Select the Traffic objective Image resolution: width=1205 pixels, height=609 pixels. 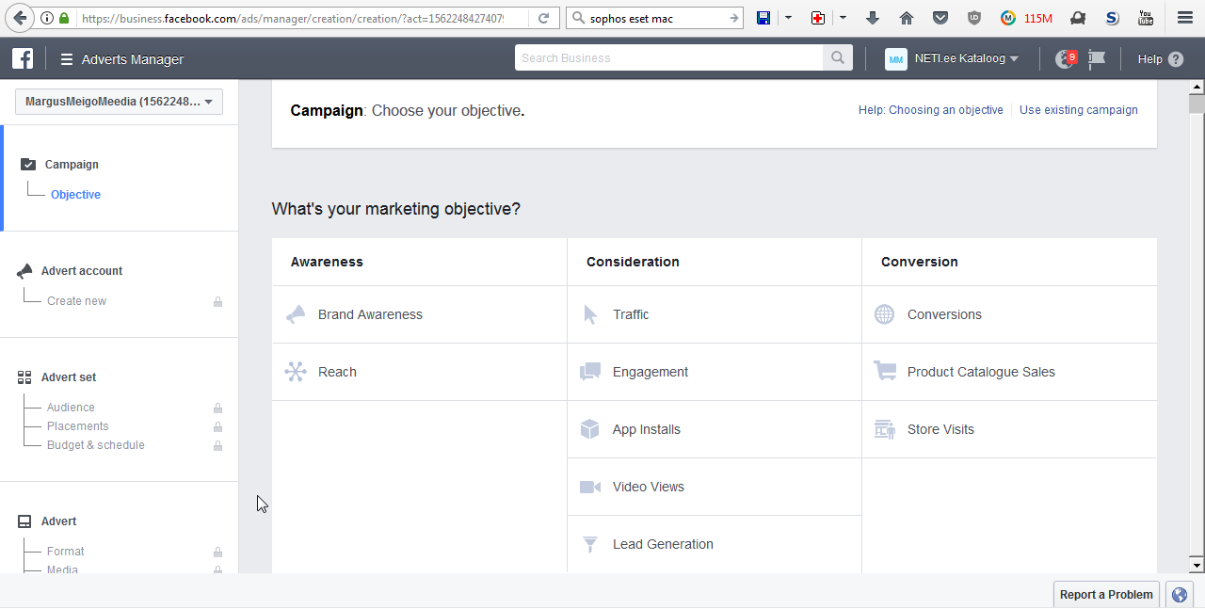[x=631, y=314]
